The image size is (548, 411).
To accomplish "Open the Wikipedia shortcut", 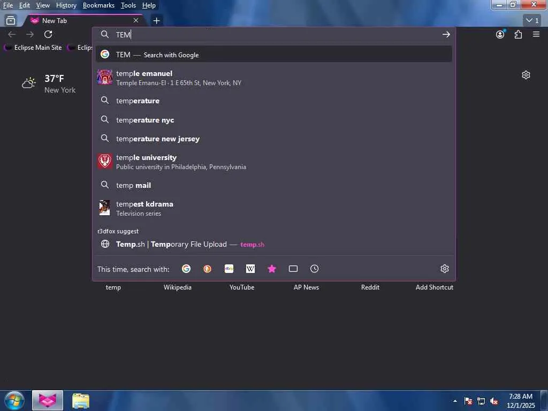I will (x=178, y=287).
